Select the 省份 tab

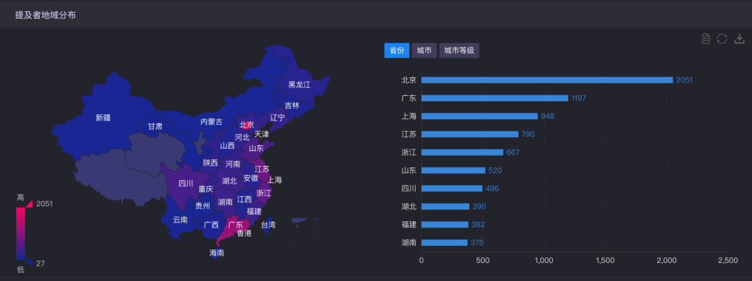click(x=397, y=50)
